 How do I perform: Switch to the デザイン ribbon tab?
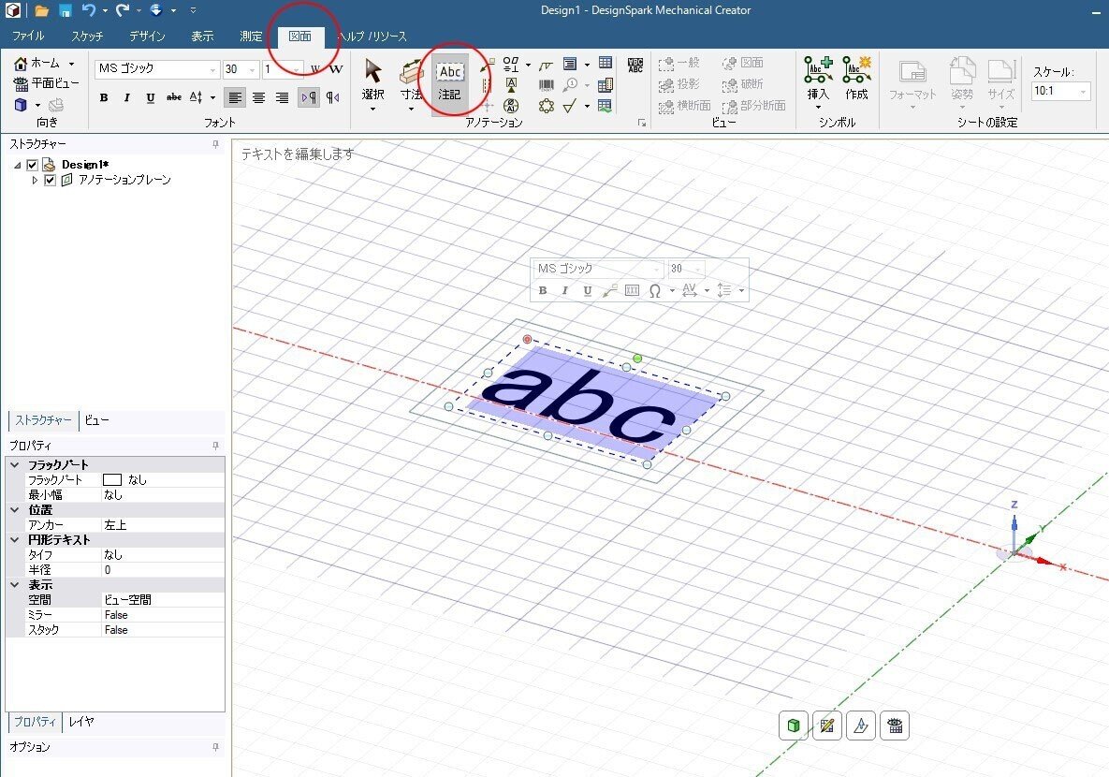[147, 37]
